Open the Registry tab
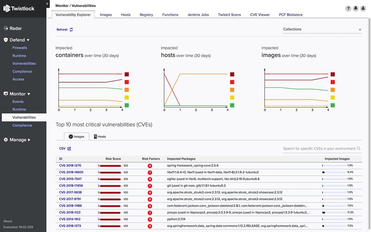This screenshot has width=371, height=232. 146,15
